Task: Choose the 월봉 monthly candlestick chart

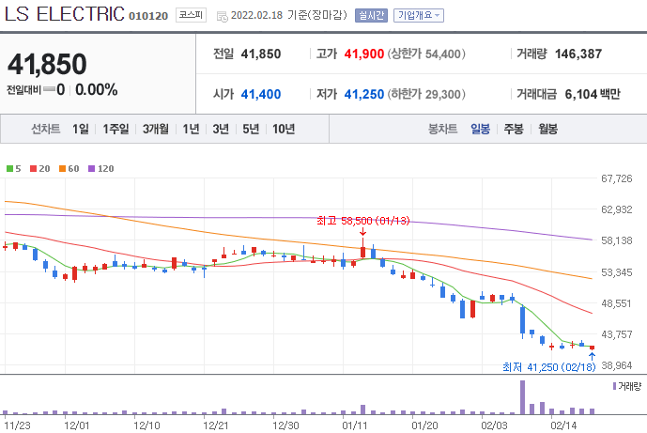Action: point(548,129)
